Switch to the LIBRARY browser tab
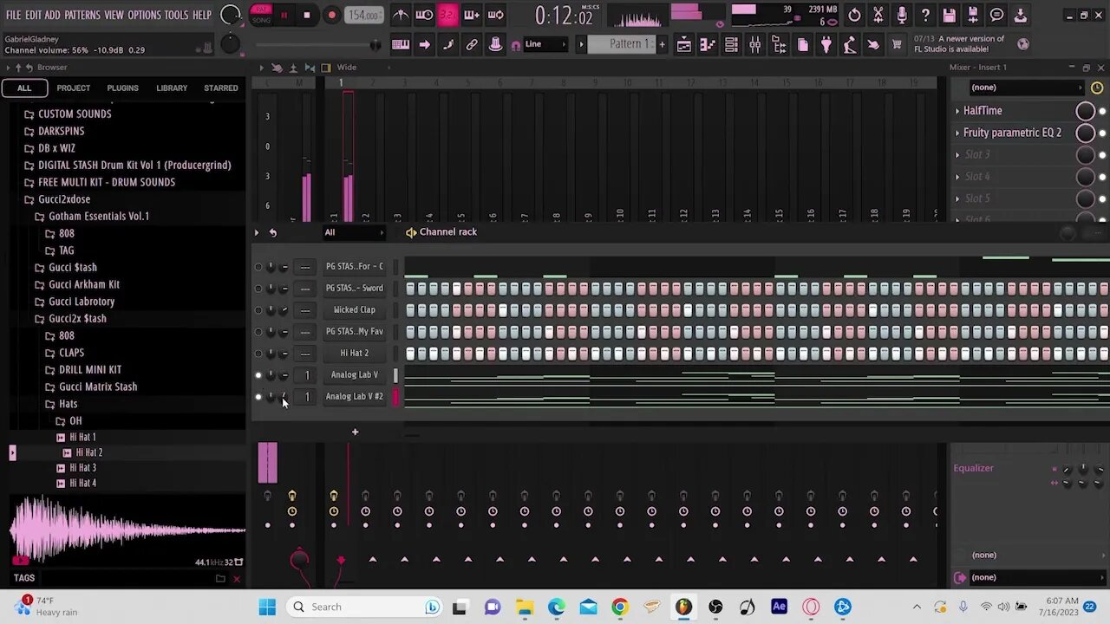Image resolution: width=1110 pixels, height=624 pixels. click(172, 88)
